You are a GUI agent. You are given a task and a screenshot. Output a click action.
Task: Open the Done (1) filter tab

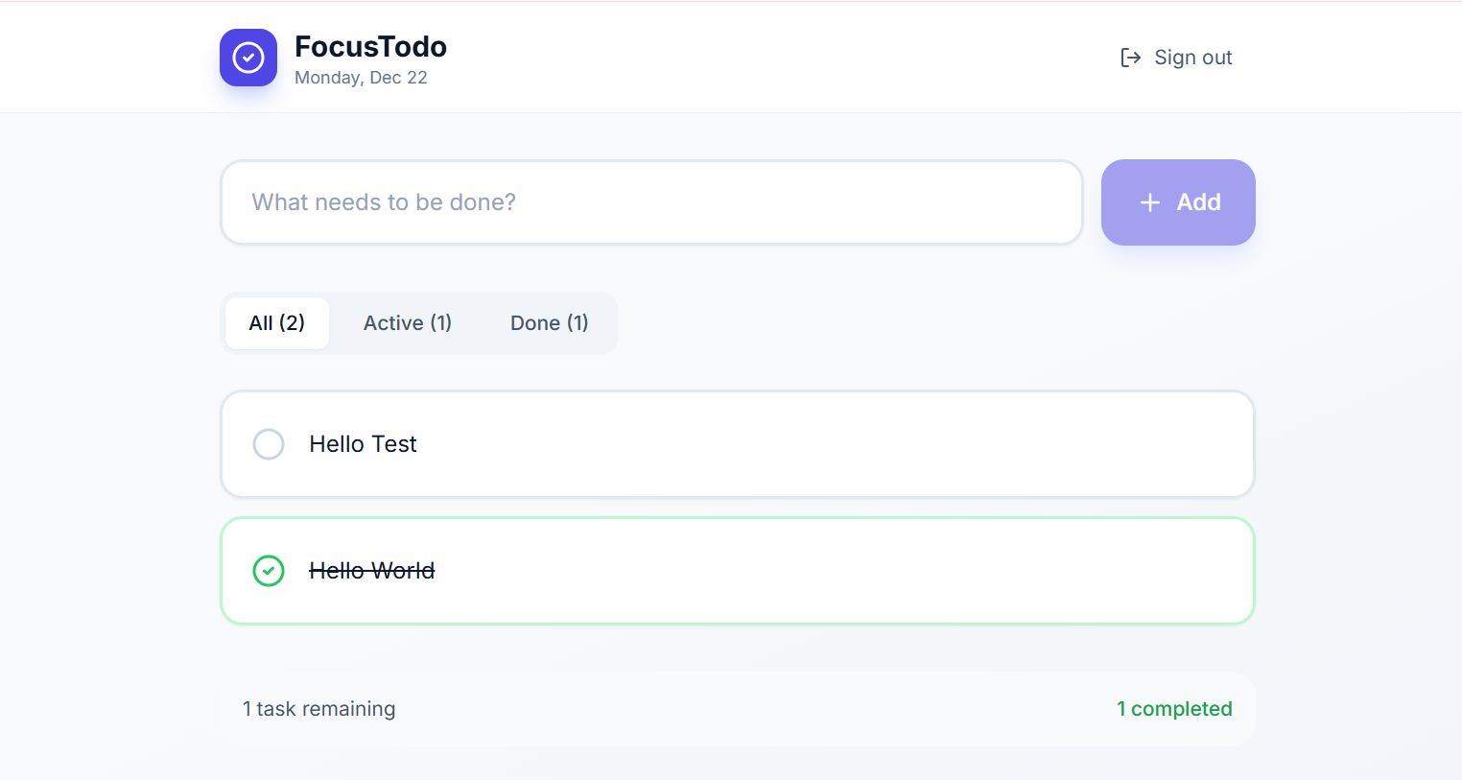click(550, 323)
